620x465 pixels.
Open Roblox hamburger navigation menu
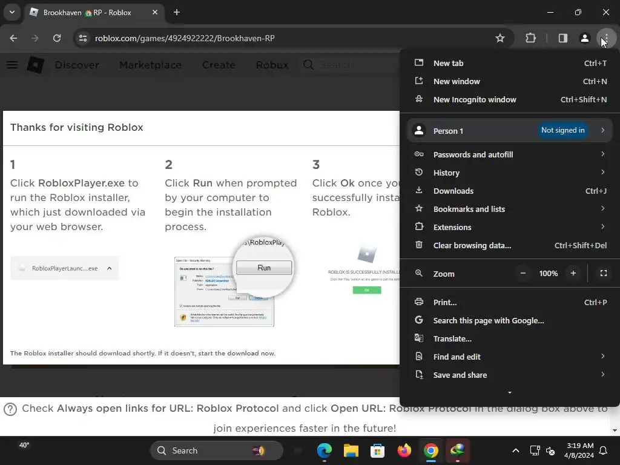(x=12, y=65)
